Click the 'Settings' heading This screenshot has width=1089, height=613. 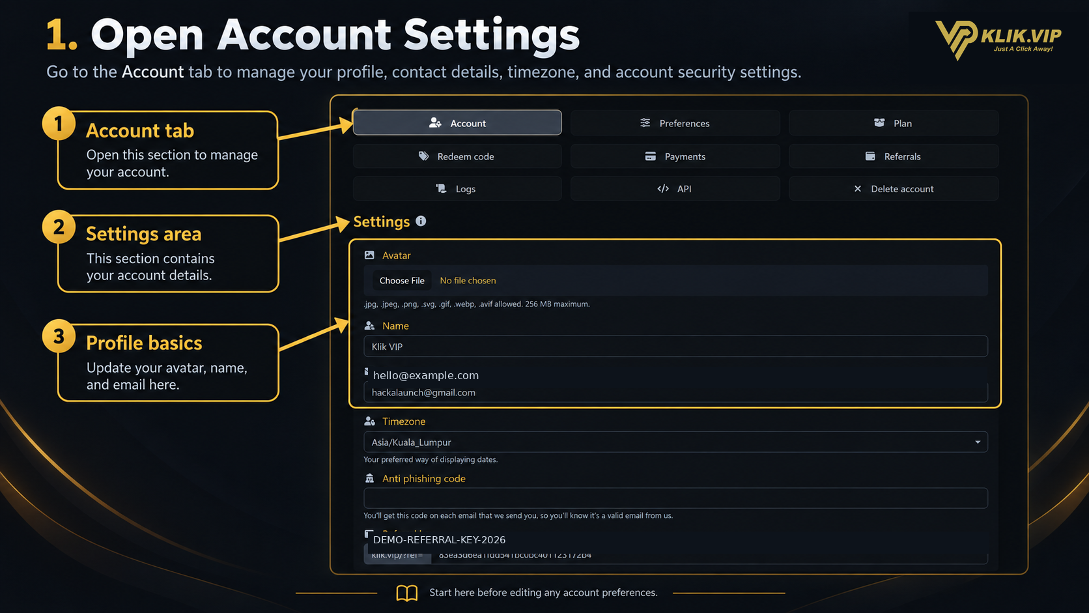pyautogui.click(x=381, y=221)
